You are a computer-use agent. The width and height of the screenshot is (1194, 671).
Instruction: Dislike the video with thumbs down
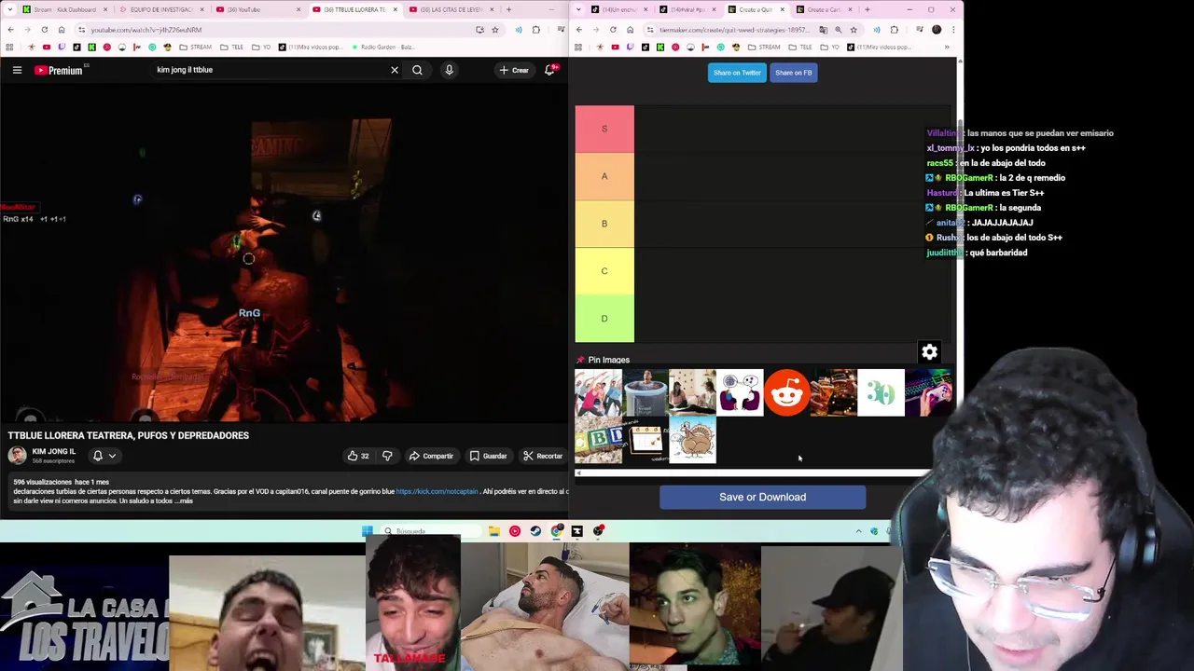point(387,456)
